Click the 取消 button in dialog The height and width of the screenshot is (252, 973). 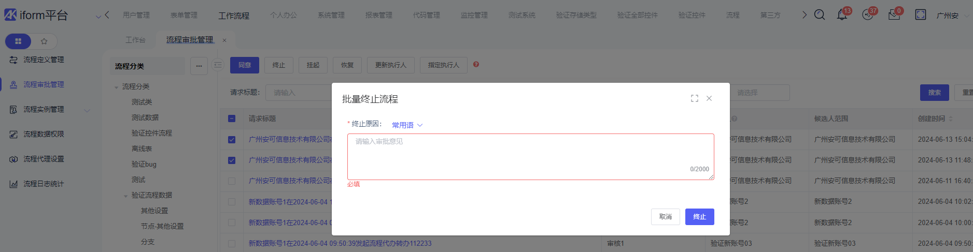pos(665,217)
